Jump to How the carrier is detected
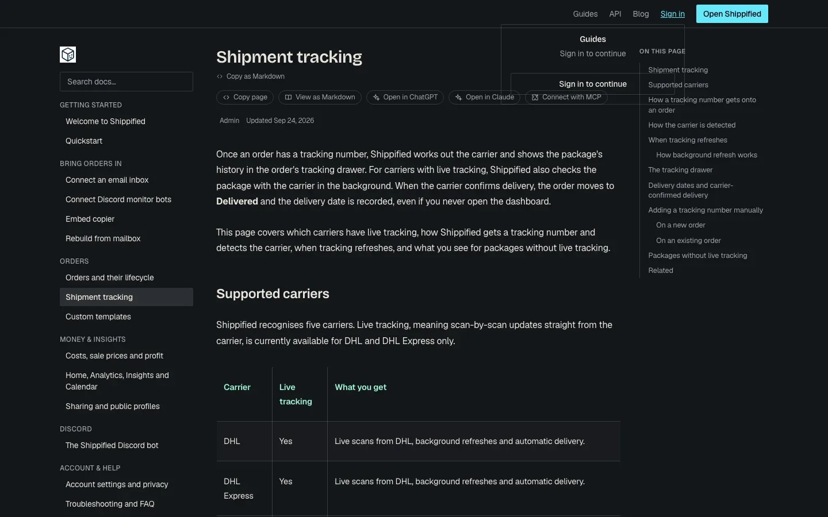The width and height of the screenshot is (828, 517). click(x=692, y=125)
